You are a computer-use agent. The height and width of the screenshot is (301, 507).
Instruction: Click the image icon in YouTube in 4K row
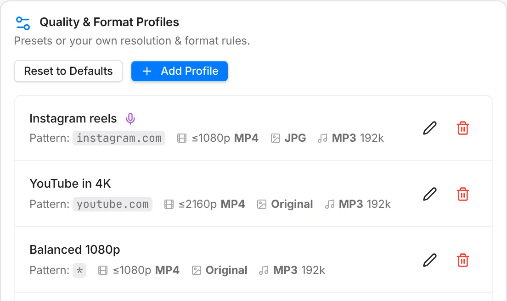[x=262, y=204]
